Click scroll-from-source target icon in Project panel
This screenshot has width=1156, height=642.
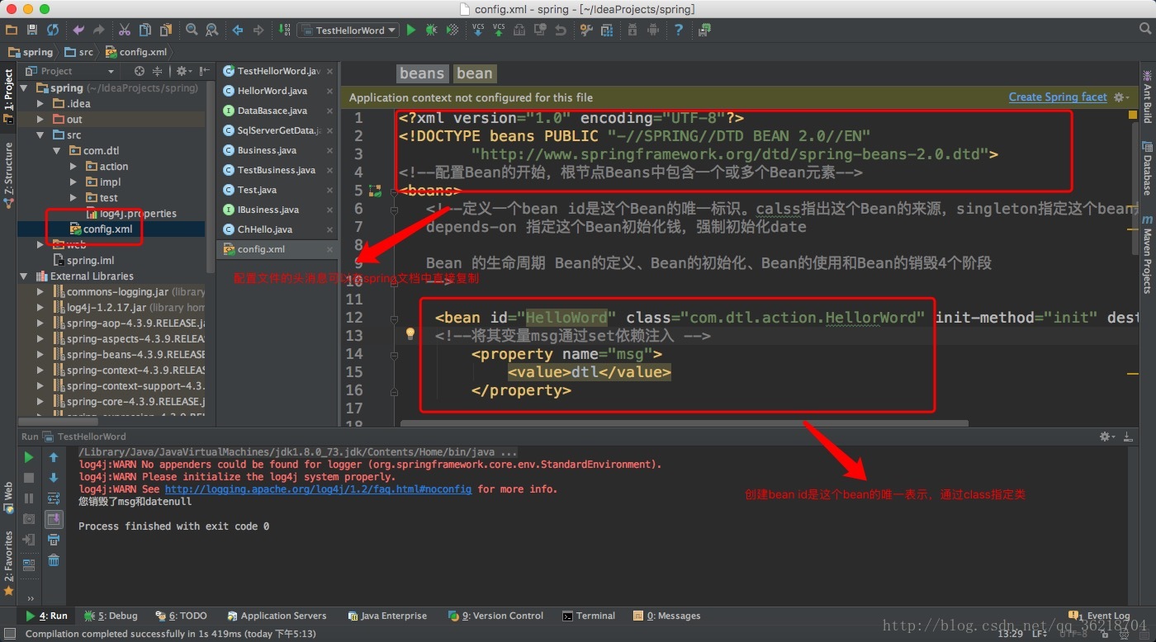(139, 71)
